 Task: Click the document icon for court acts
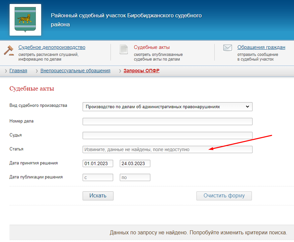pyautogui.click(x=124, y=50)
